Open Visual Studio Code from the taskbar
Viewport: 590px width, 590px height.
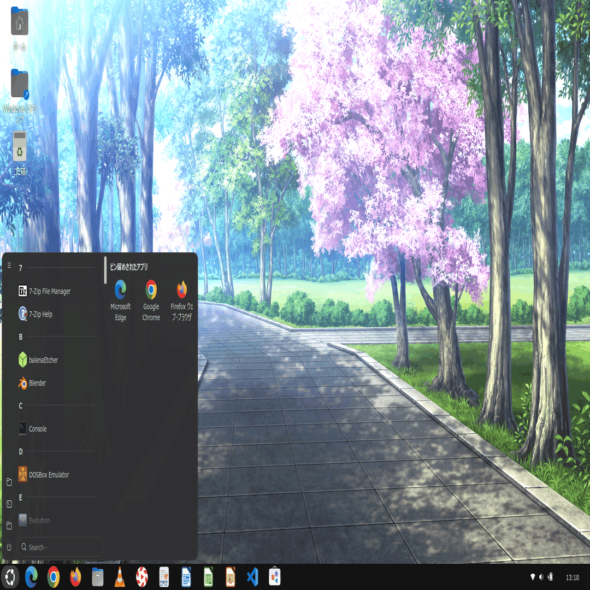(252, 576)
